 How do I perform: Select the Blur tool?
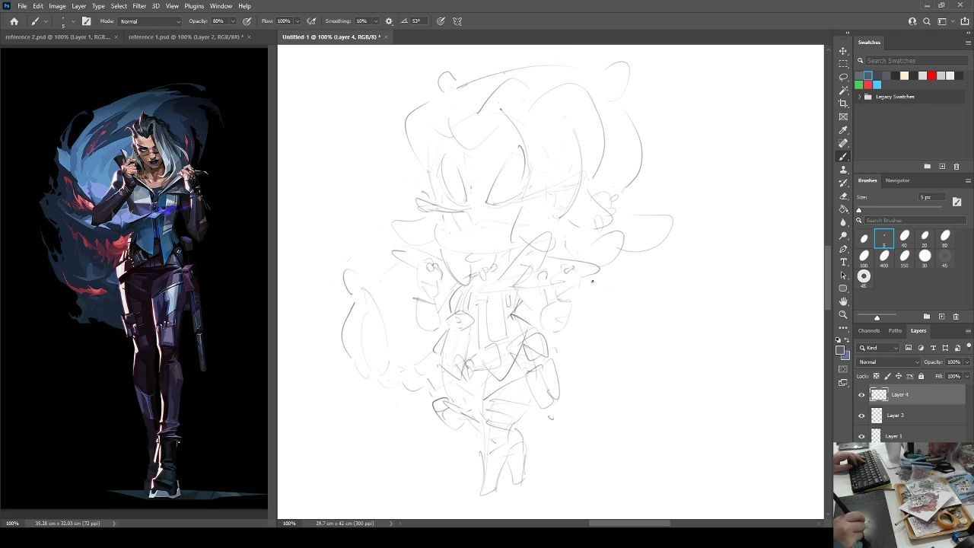pyautogui.click(x=843, y=222)
